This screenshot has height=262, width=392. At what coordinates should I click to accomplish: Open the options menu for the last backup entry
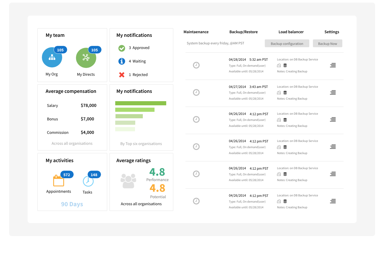[x=333, y=201]
